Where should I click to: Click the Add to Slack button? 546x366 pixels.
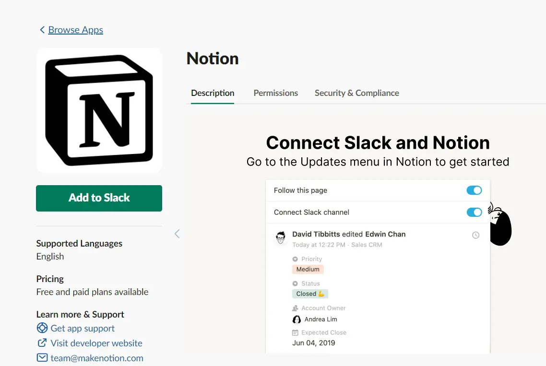[99, 198]
